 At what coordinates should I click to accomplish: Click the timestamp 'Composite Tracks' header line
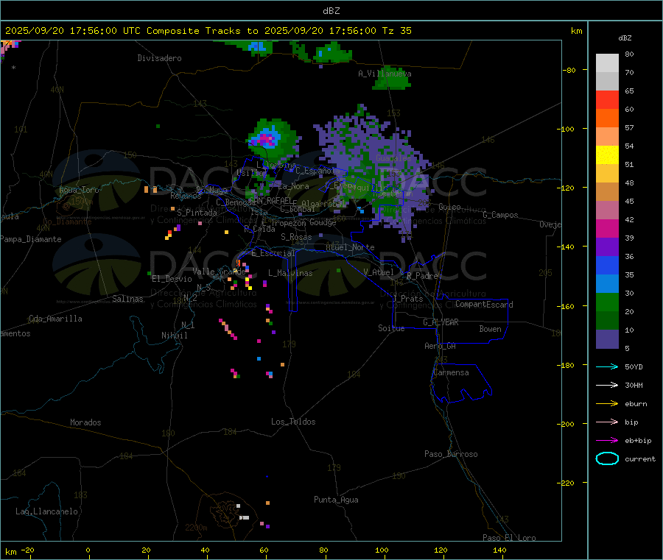[x=208, y=30]
